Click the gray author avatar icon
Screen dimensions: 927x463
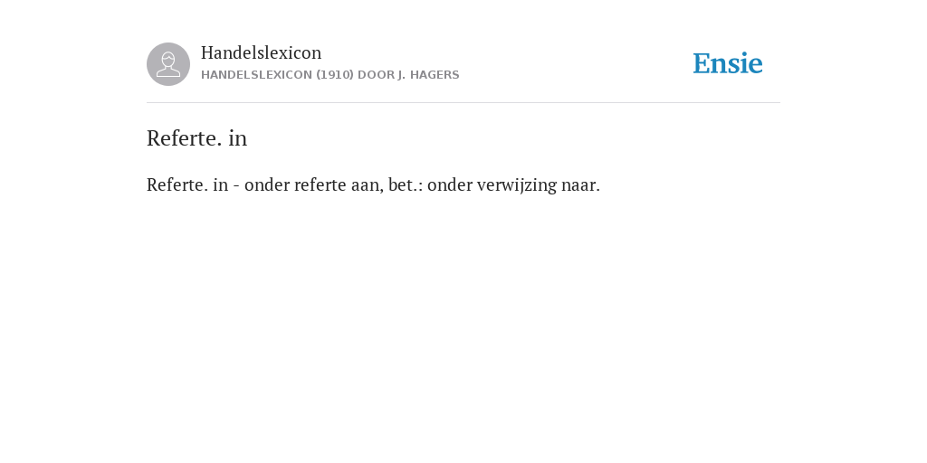(168, 64)
